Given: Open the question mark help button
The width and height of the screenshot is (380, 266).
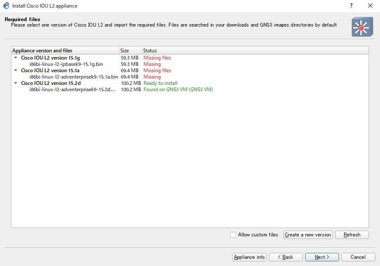Looking at the screenshot, I should (351, 6).
